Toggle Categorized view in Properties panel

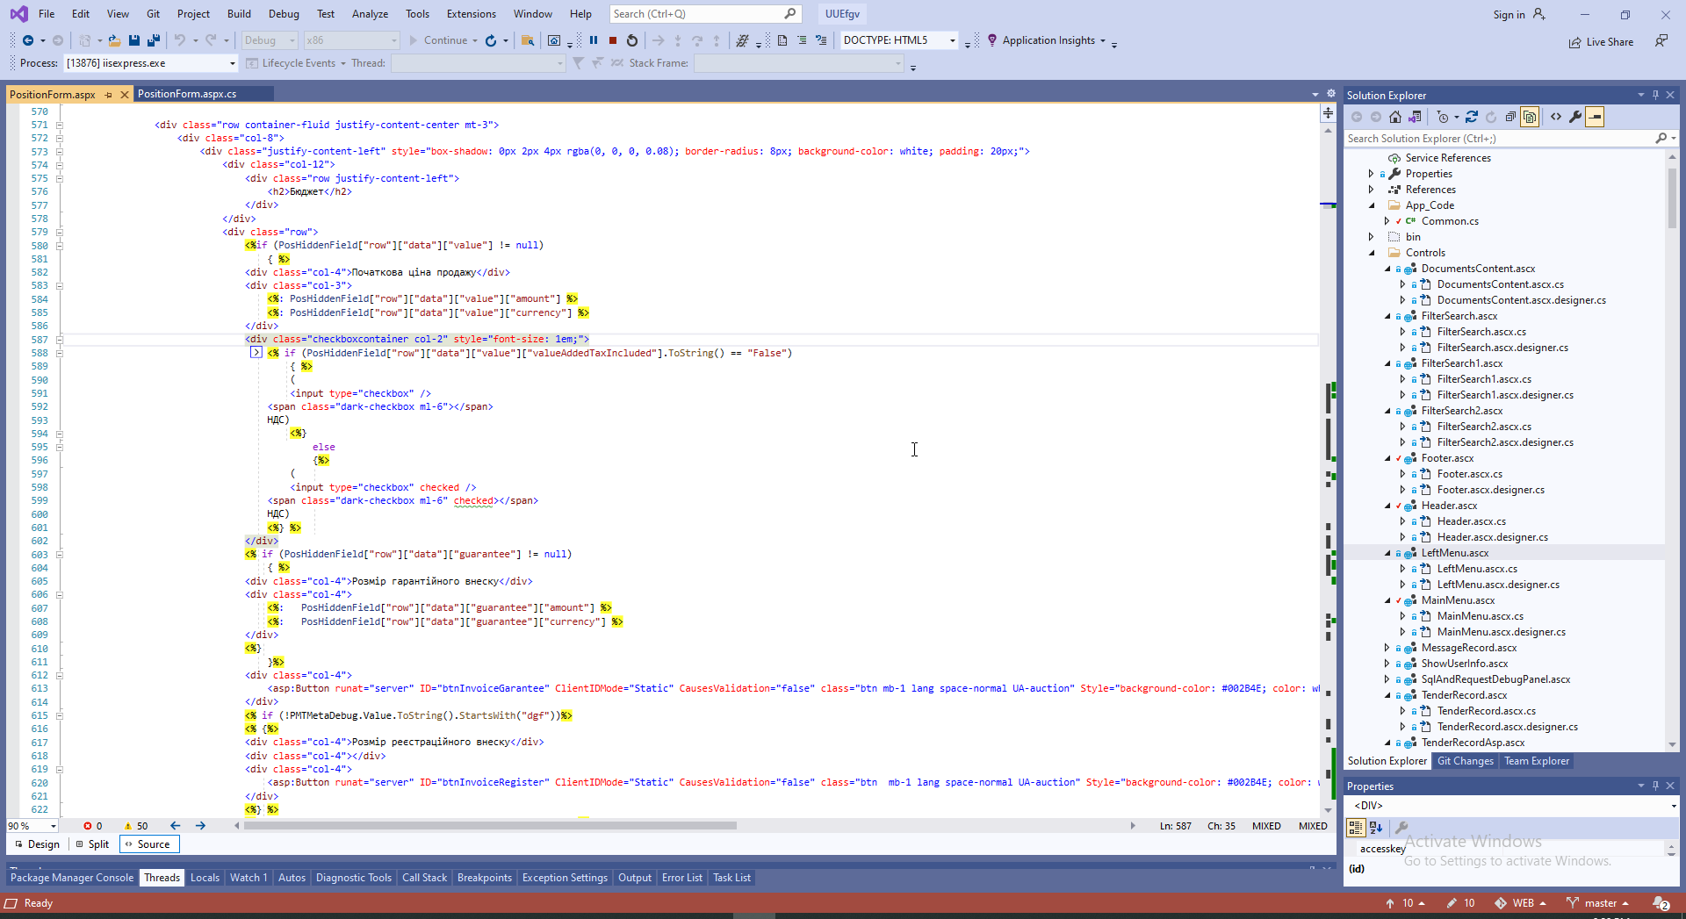(1356, 827)
